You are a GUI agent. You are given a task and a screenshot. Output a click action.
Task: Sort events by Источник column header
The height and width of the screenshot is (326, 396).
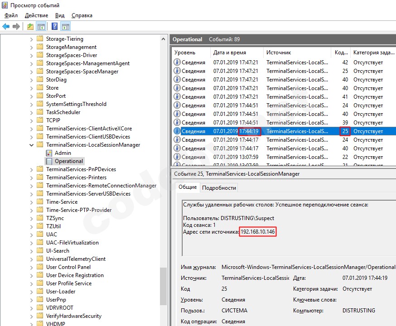point(279,53)
